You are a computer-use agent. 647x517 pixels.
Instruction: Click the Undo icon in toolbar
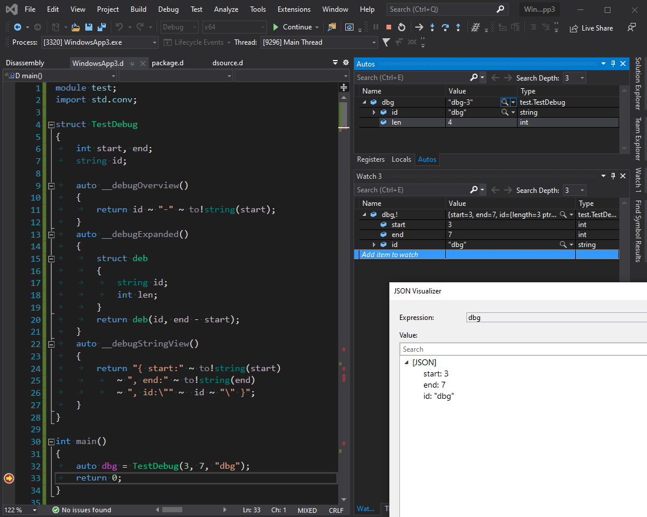pyautogui.click(x=119, y=27)
